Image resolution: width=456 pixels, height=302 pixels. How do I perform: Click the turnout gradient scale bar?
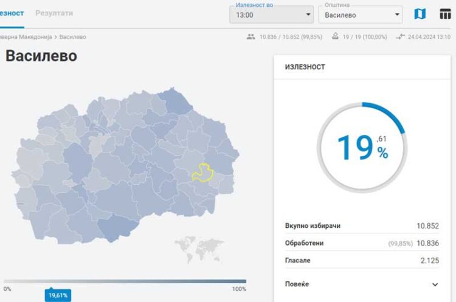point(125,281)
